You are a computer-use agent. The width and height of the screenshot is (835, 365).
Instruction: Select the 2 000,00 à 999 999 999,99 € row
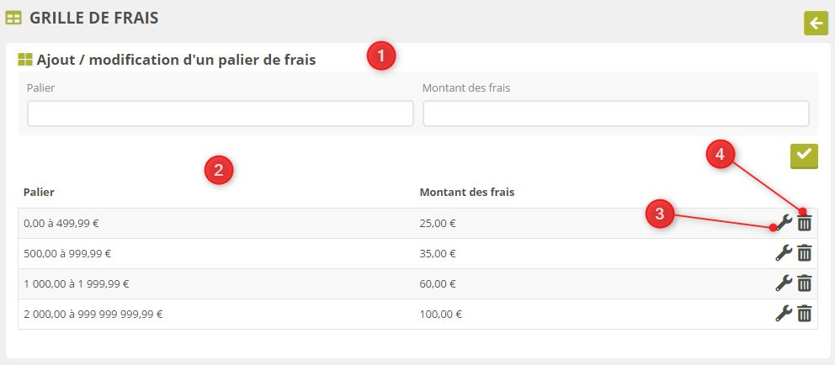(x=93, y=315)
